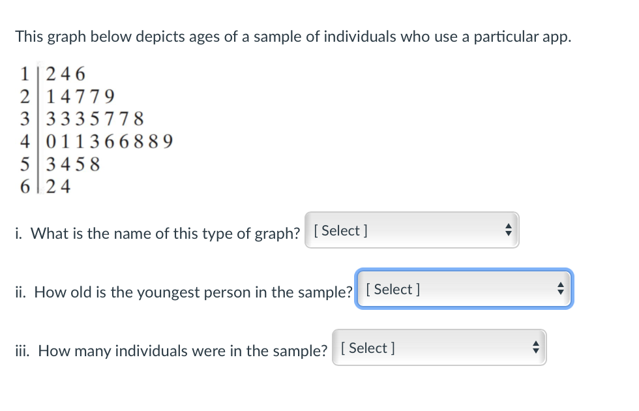Open the dropdown for question iii
Viewport: 639px width, 411px height.
[439, 347]
